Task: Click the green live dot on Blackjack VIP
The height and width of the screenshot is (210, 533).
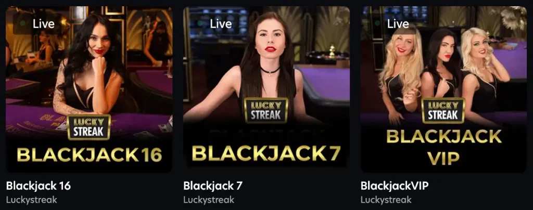Action: pos(377,24)
